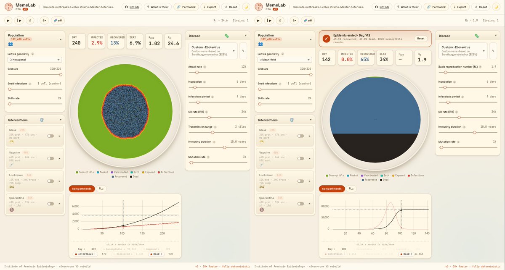The height and width of the screenshot is (270, 505).
Task: Switch to dark mode in left window
Action: click(x=246, y=7)
